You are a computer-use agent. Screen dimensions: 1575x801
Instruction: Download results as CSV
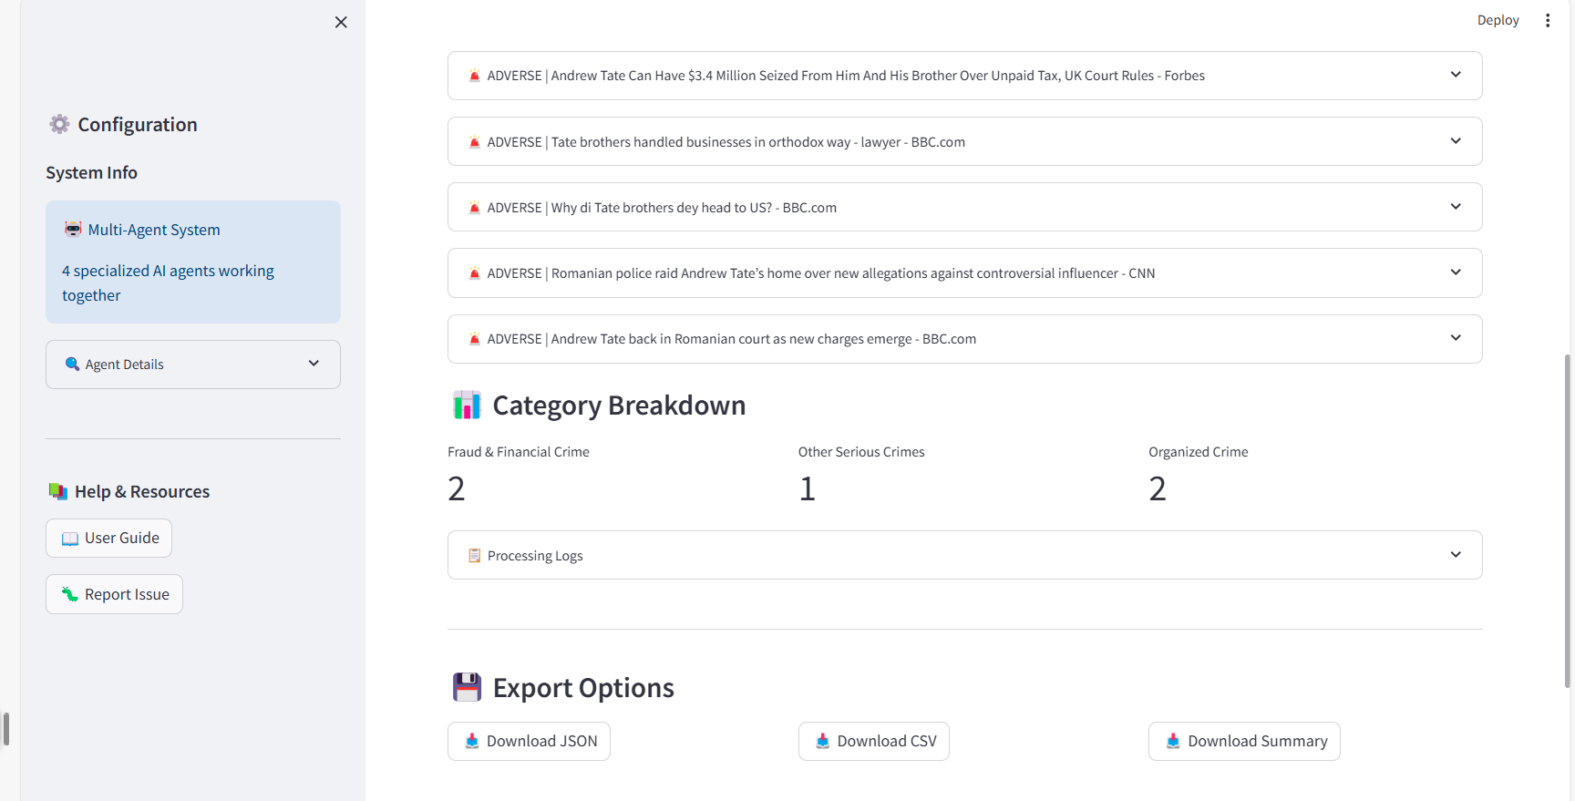coord(873,742)
